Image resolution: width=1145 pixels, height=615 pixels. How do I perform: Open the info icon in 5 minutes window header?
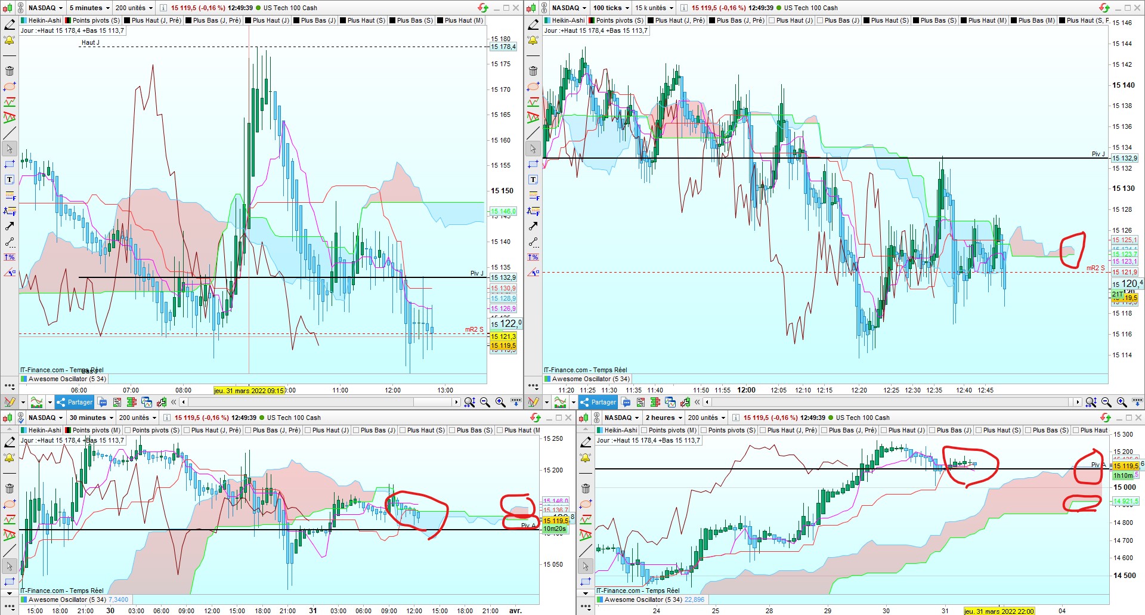(x=164, y=8)
